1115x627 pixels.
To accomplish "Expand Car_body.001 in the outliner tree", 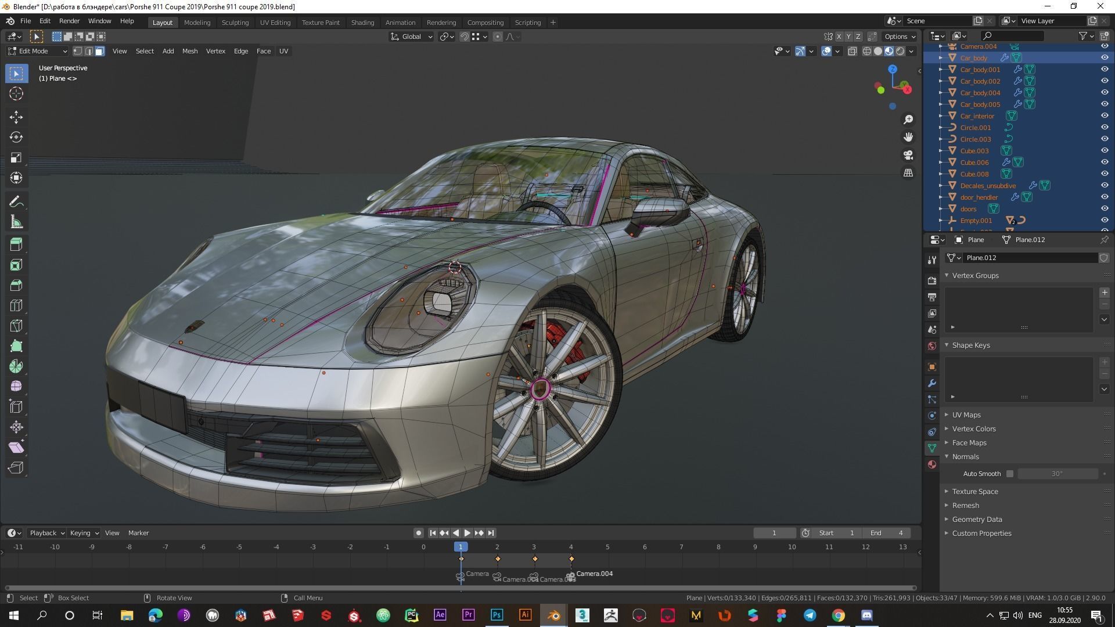I will [x=941, y=69].
